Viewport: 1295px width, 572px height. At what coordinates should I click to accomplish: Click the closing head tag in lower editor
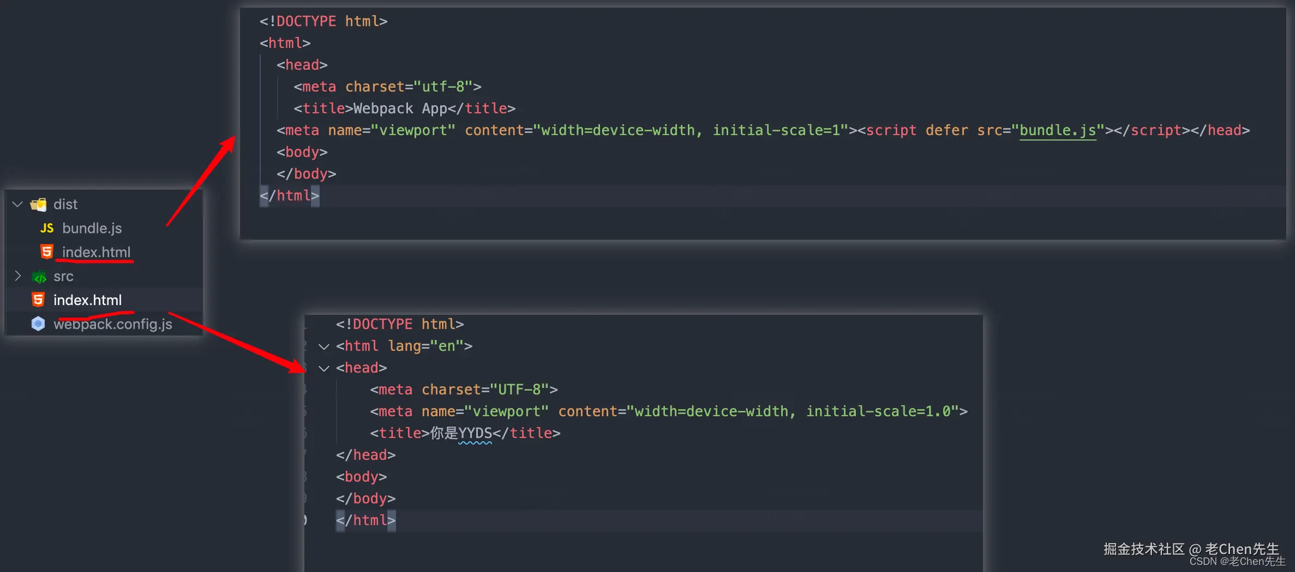[x=366, y=455]
